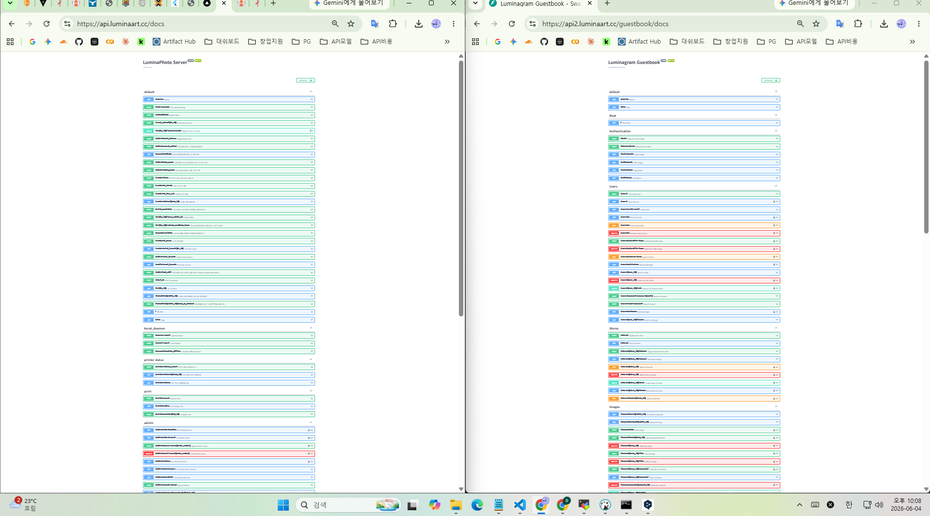Open Visual Studio Code from the taskbar
This screenshot has width=930, height=516.
click(520, 505)
